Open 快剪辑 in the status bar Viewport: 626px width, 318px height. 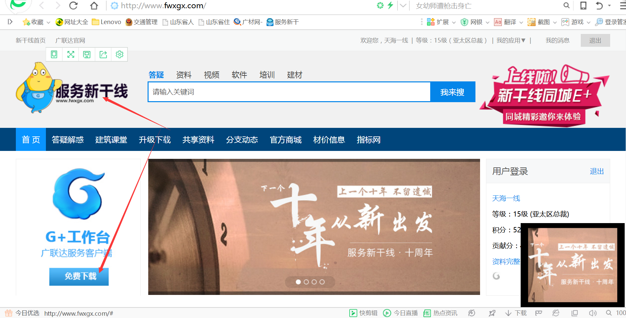pyautogui.click(x=364, y=313)
